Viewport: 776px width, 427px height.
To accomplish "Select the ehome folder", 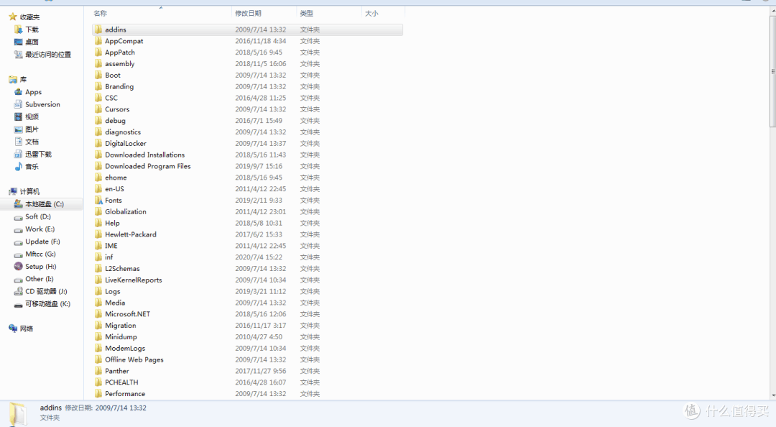I will click(x=115, y=178).
